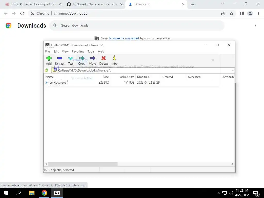This screenshot has width=264, height=198.
Task: Reload the Chrome page
Action: (x=22, y=13)
